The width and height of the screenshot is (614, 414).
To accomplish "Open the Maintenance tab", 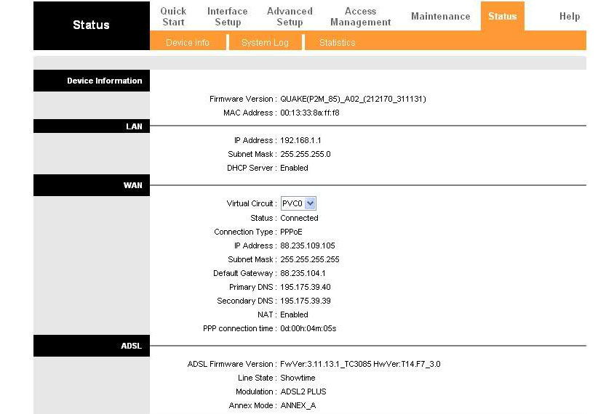I will [441, 17].
